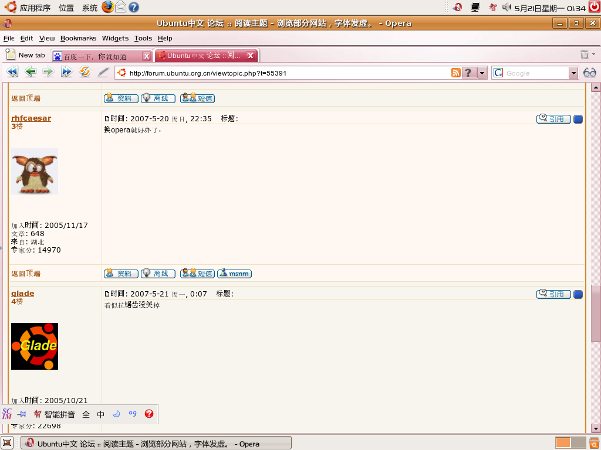This screenshot has width=601, height=450.
Task: Click the SCIM help question mark icon
Action: point(149,414)
